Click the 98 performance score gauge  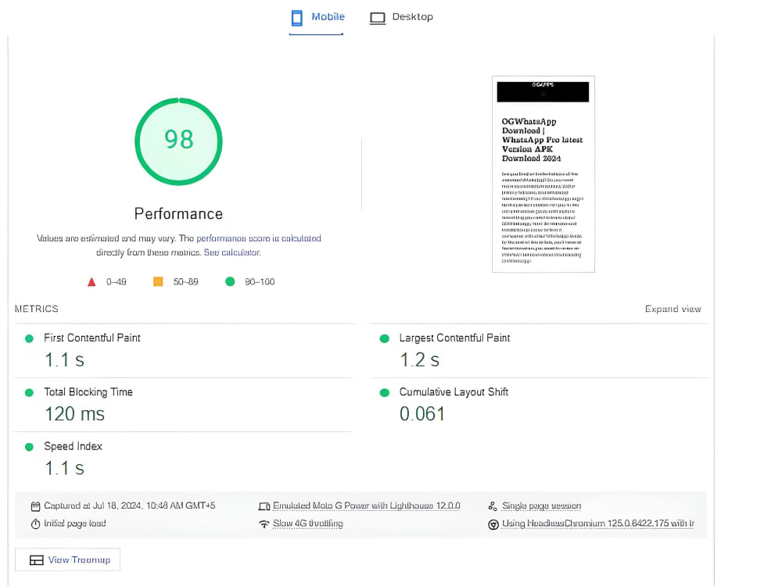(178, 141)
